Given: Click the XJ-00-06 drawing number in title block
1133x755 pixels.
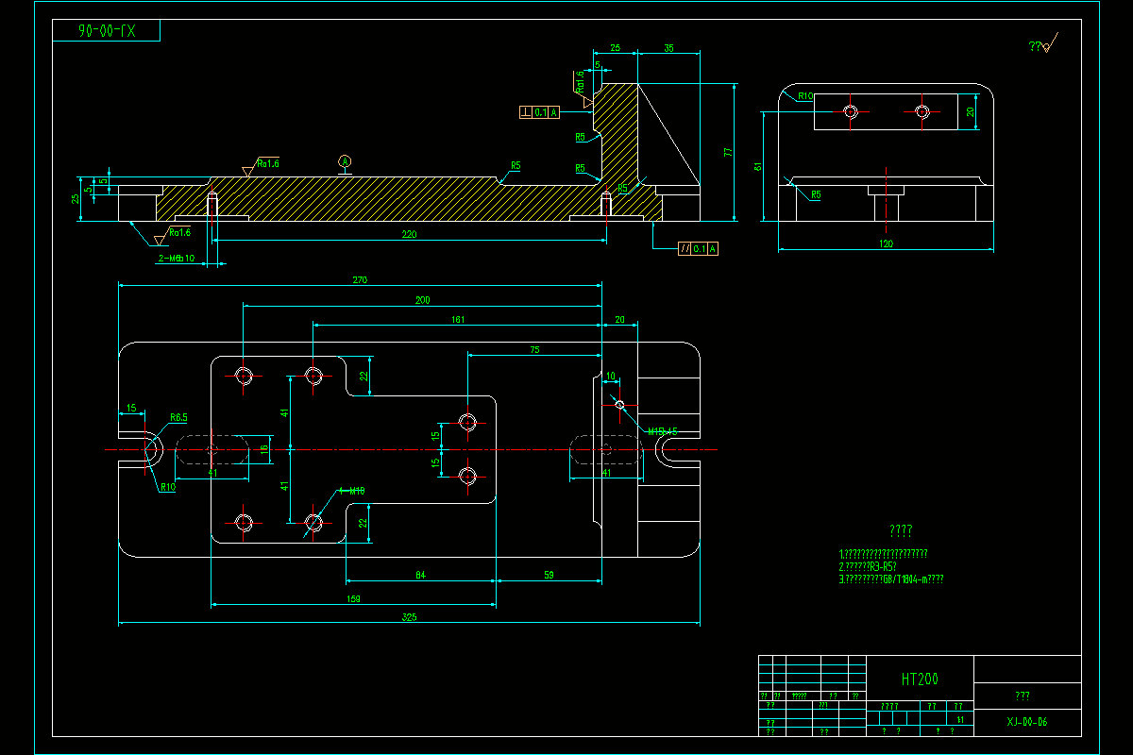Looking at the screenshot, I should [1027, 722].
